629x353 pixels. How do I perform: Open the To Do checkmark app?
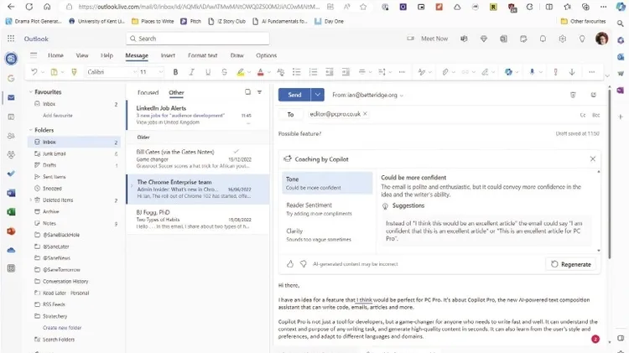(x=11, y=174)
